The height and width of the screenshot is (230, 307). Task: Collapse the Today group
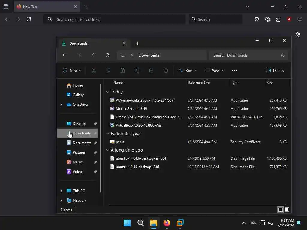pos(108,92)
